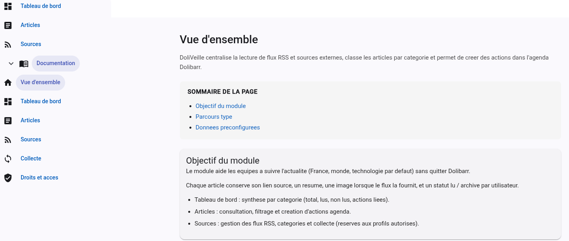Open the top Sources menu item
This screenshot has width=569, height=241.
click(x=31, y=44)
